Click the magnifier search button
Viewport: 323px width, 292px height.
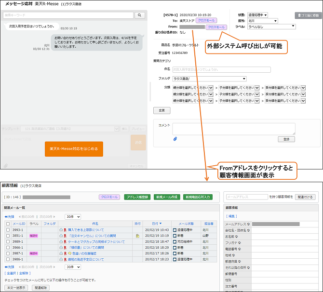pos(140,15)
